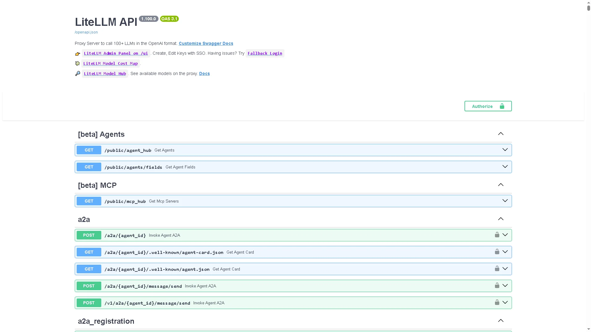Click the GET badge of agent-card.json endpoint
This screenshot has width=591, height=332.
coord(89,252)
